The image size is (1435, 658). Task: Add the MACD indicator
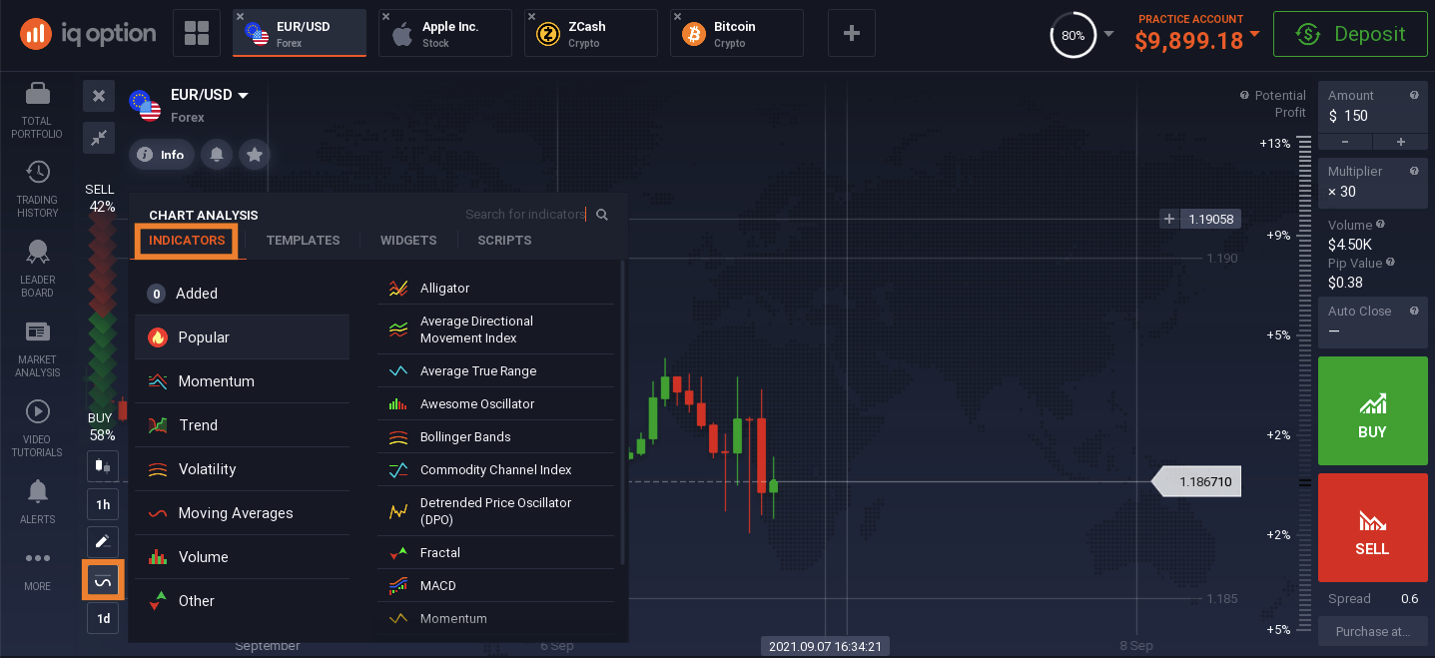click(496, 586)
